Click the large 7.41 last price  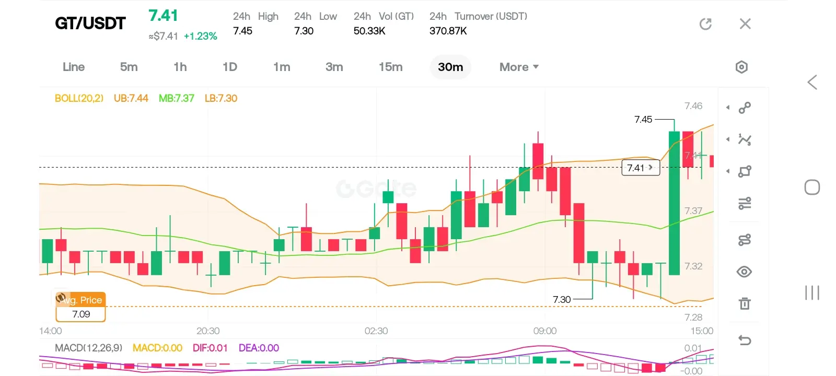pyautogui.click(x=163, y=16)
